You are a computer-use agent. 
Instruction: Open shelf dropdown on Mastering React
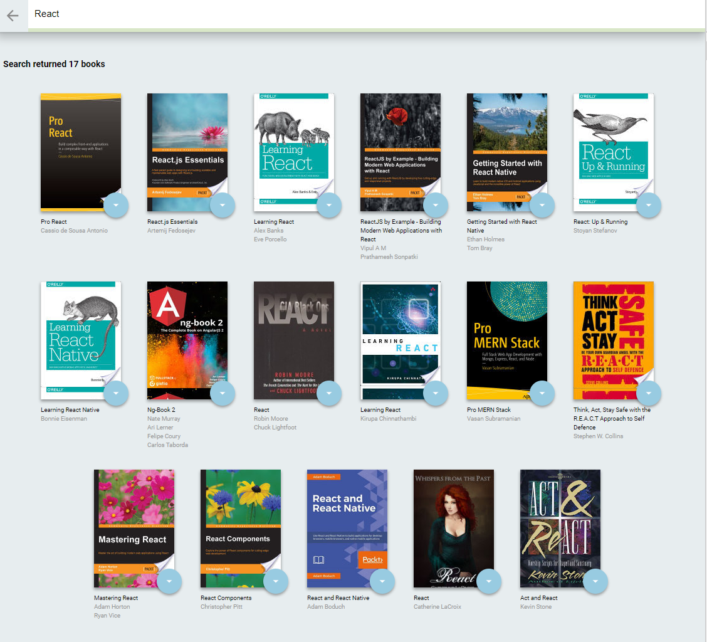point(169,582)
